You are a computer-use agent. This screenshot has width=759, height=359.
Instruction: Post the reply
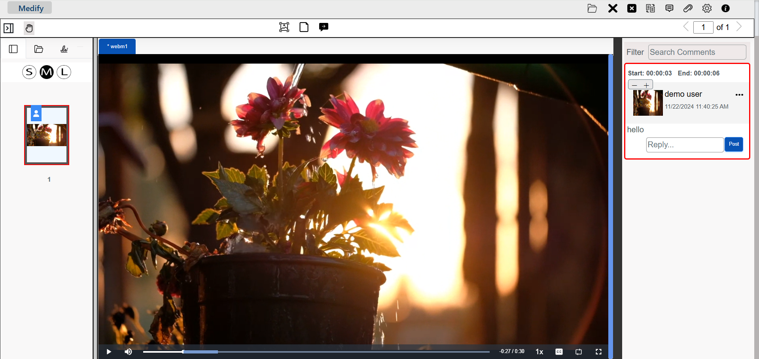tap(734, 144)
